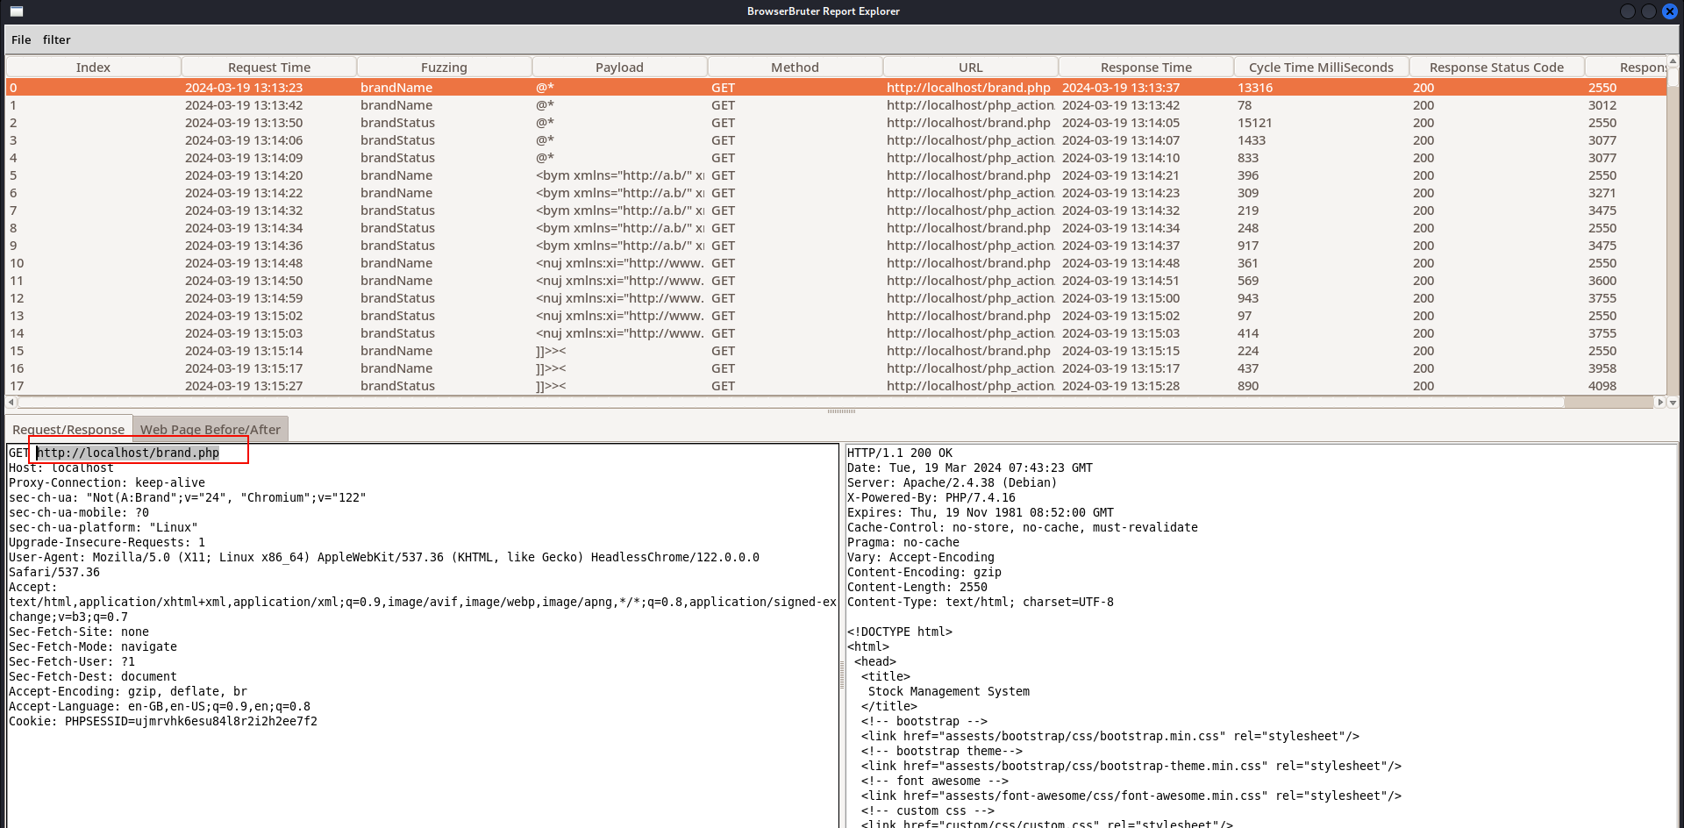Click the Cookie PHPSESSID line in request
This screenshot has width=1684, height=828.
[163, 721]
